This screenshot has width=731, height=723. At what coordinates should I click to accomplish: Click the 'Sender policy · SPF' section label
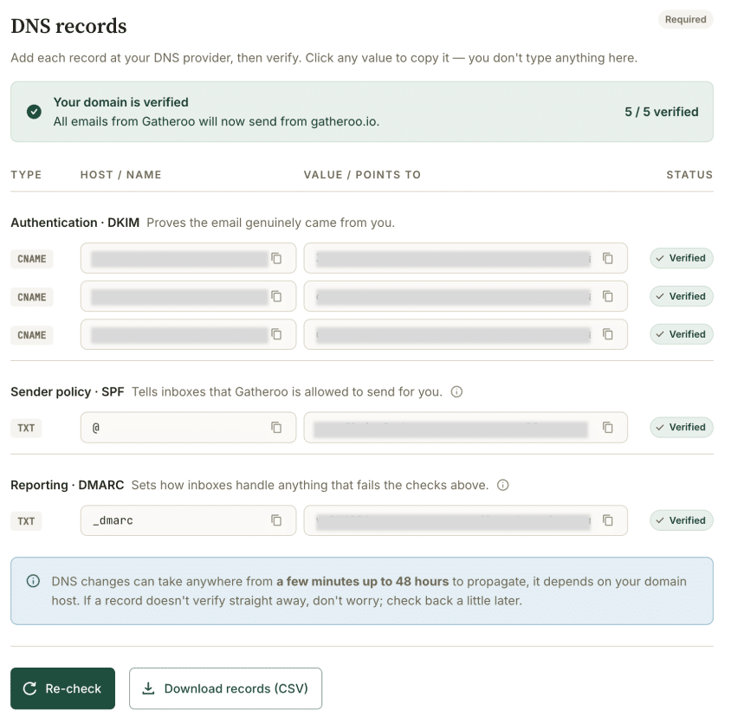click(68, 392)
